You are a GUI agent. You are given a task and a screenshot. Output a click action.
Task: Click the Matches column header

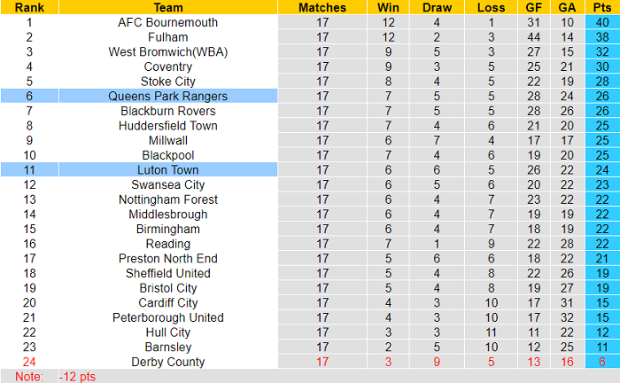pyautogui.click(x=322, y=7)
